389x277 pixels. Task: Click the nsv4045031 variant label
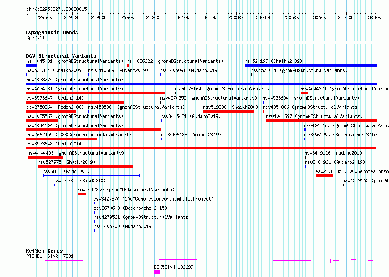pyautogui.click(x=75, y=61)
